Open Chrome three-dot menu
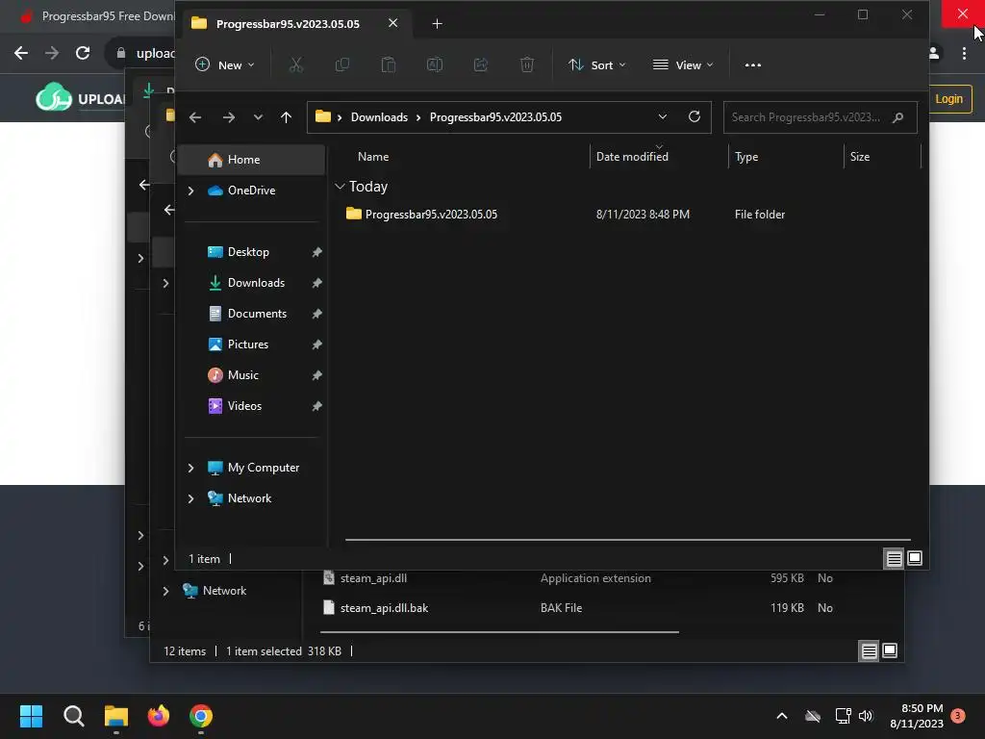 [964, 54]
